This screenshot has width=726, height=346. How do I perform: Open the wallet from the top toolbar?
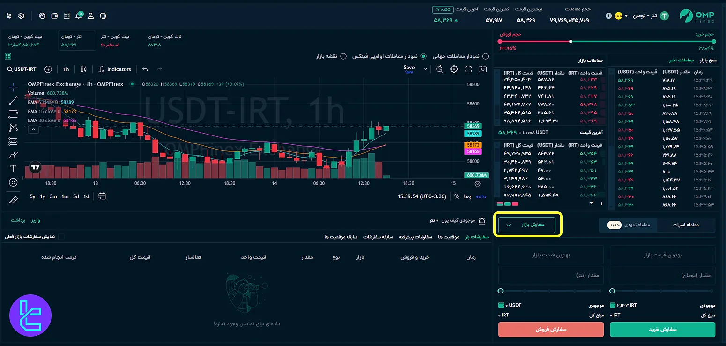54,15
